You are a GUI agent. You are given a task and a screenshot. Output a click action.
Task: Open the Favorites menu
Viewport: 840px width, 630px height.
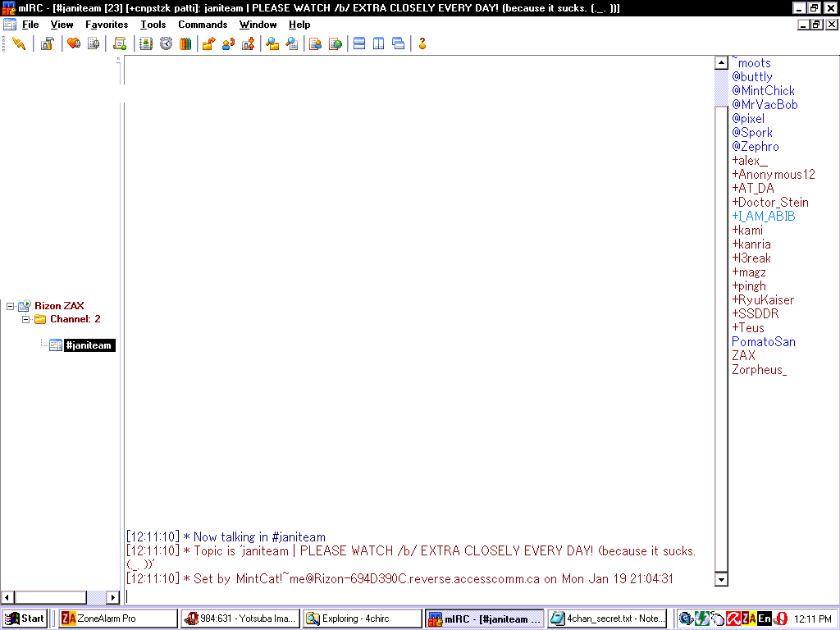pyautogui.click(x=107, y=25)
